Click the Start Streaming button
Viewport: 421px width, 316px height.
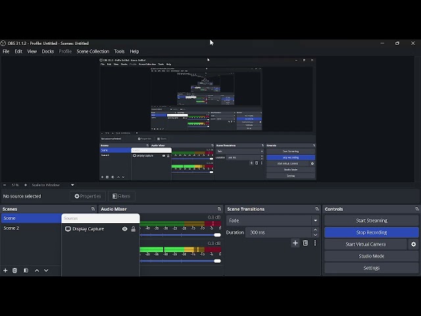pyautogui.click(x=371, y=221)
